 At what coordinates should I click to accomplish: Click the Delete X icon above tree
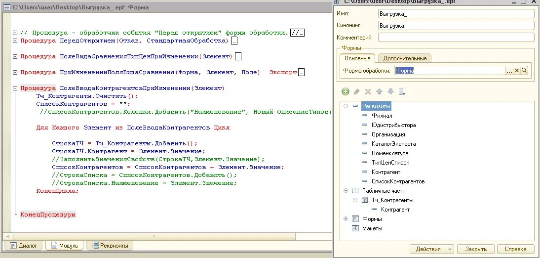[x=368, y=91]
